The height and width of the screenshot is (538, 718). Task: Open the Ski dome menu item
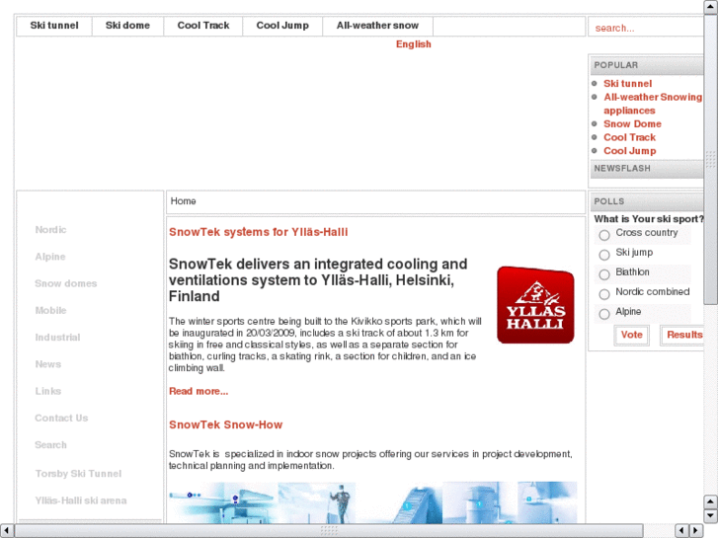[x=127, y=26]
